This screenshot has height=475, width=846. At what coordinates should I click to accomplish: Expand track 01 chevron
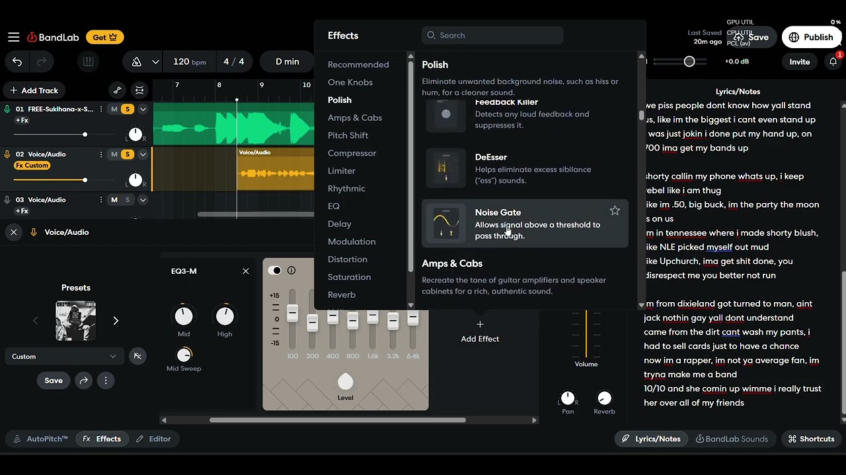click(x=143, y=109)
